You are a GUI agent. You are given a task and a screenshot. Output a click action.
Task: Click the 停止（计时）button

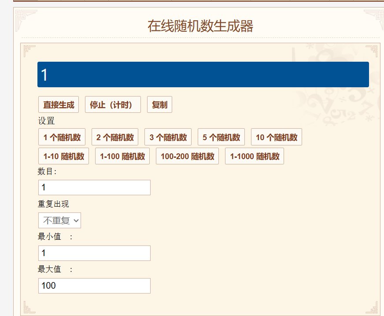click(113, 105)
